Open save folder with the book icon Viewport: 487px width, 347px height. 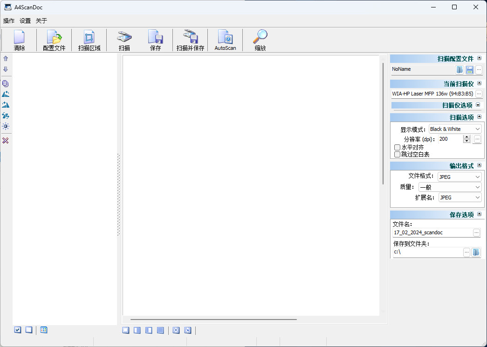(x=476, y=252)
